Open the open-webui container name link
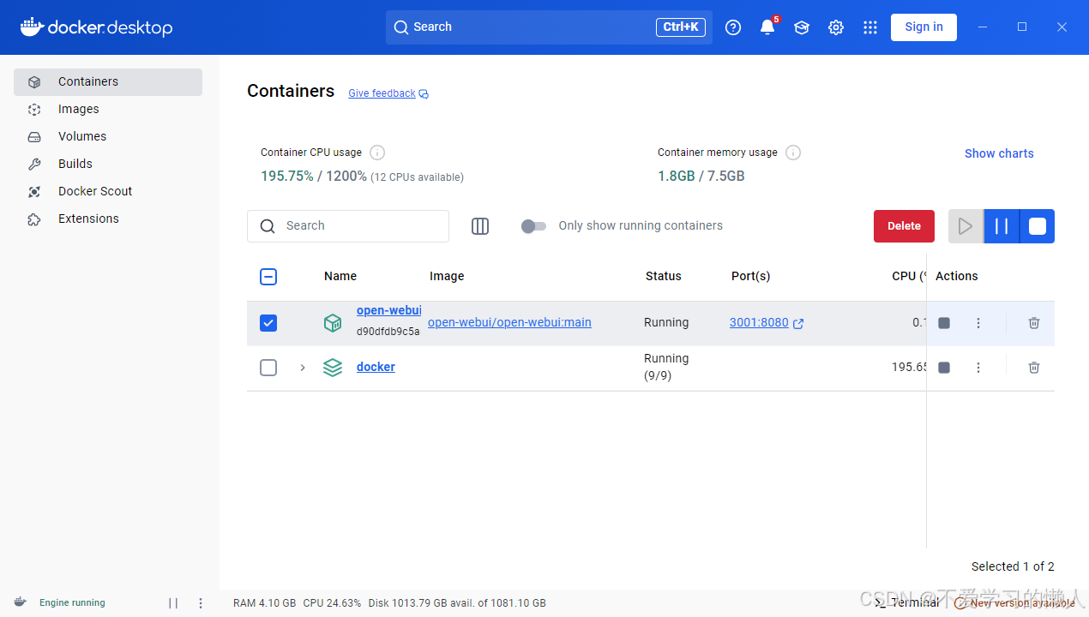The width and height of the screenshot is (1089, 617). (388, 310)
